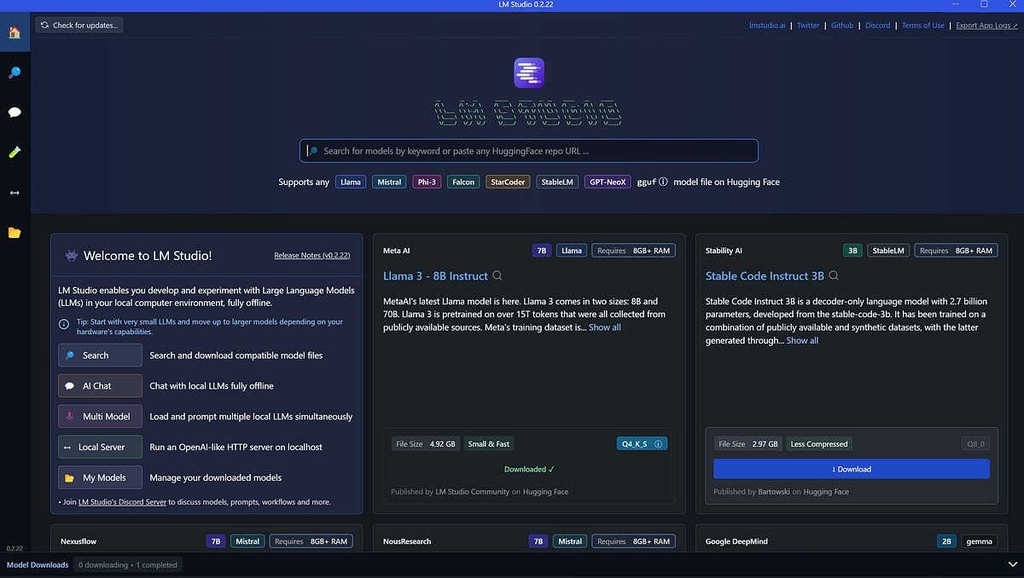Image resolution: width=1024 pixels, height=578 pixels.
Task: Select the Llama architecture tag below search
Action: pyautogui.click(x=351, y=182)
